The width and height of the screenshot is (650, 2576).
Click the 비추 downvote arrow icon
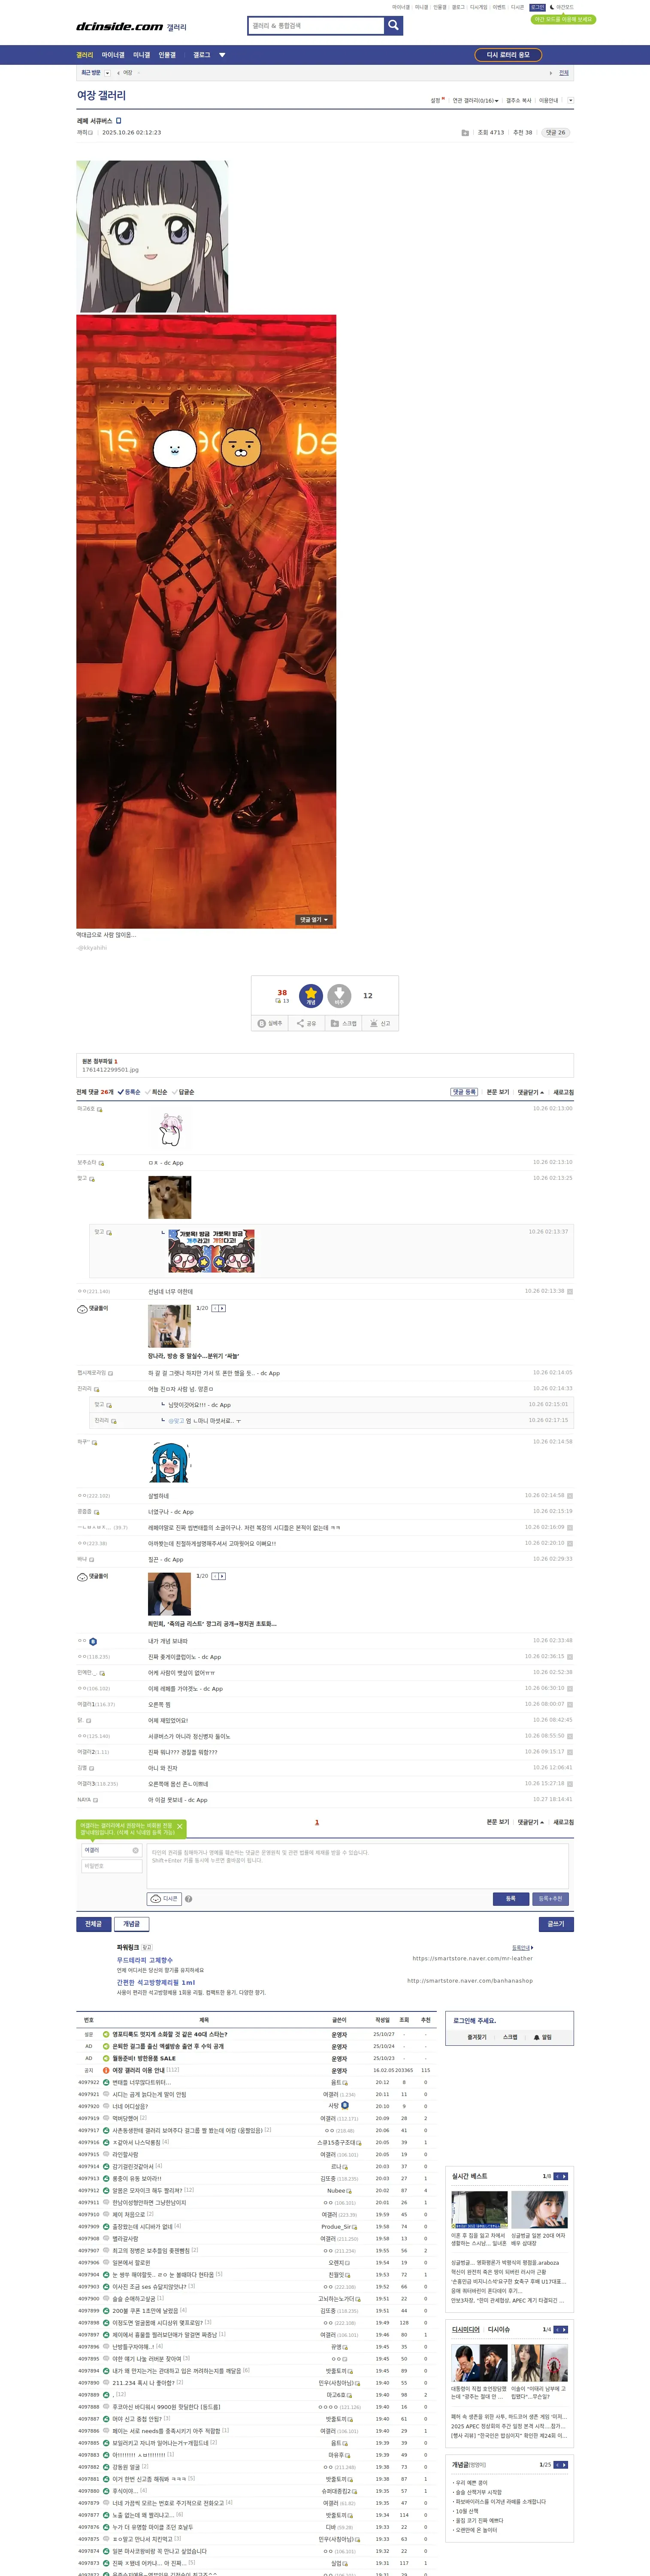point(339,995)
